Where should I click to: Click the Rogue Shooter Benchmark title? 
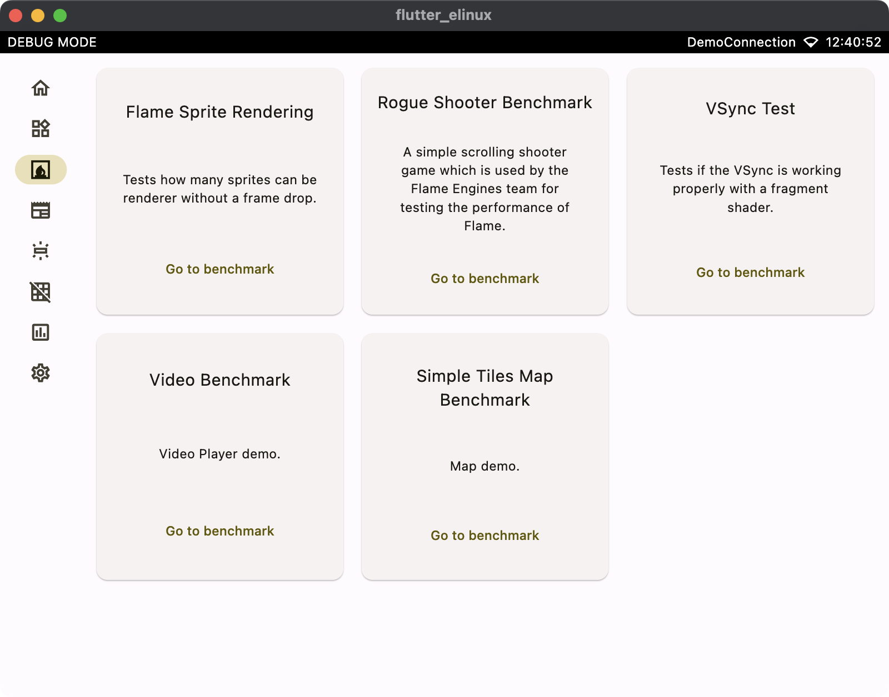click(x=485, y=103)
